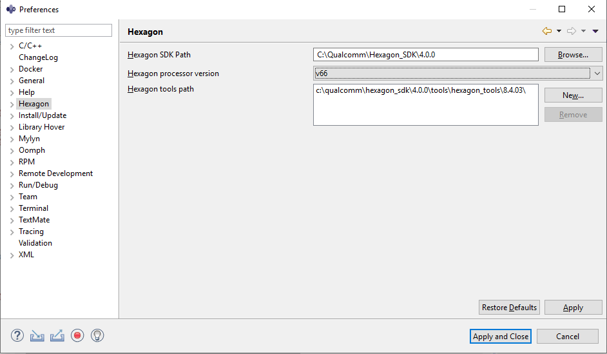Select the Team preferences category
Image resolution: width=607 pixels, height=354 pixels.
(28, 197)
